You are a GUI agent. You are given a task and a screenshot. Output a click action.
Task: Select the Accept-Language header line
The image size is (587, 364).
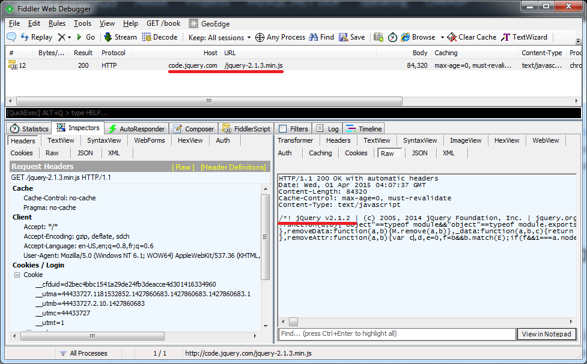point(88,246)
